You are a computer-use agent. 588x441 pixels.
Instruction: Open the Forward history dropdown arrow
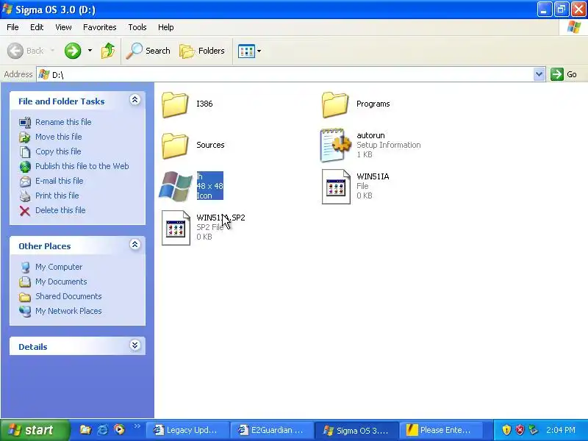point(90,51)
